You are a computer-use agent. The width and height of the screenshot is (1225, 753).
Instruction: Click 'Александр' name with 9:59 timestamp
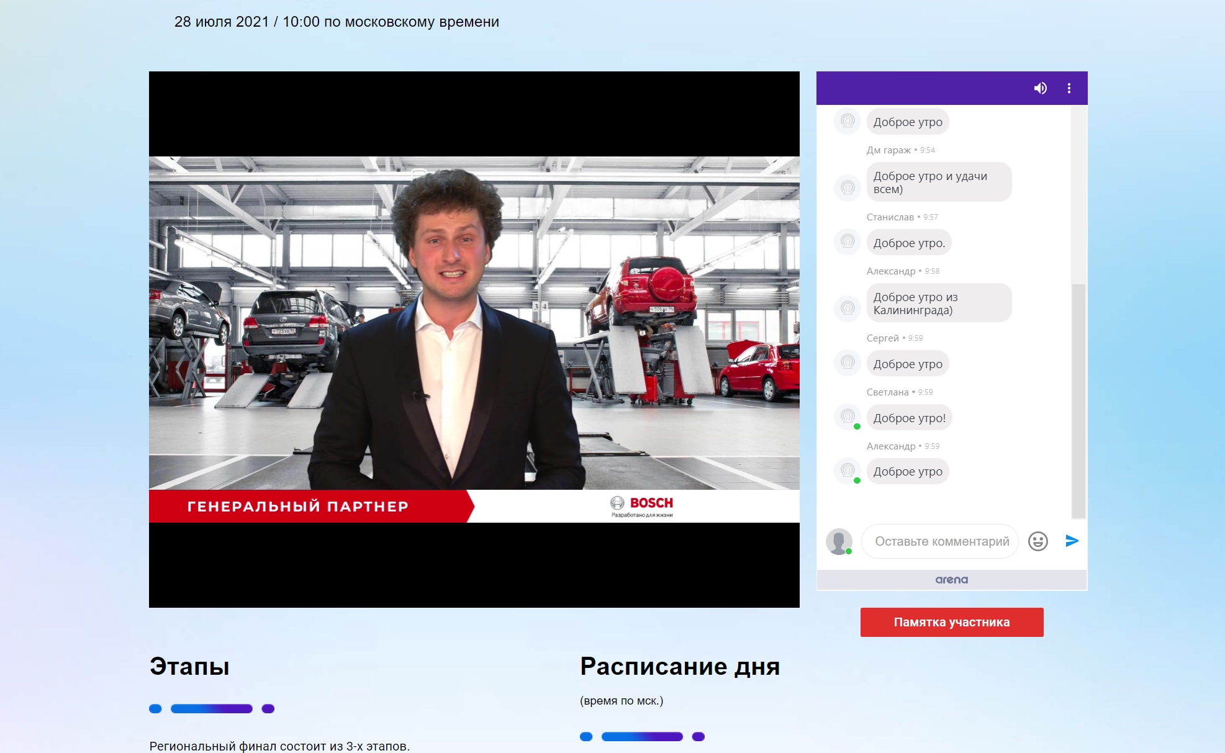[x=891, y=446]
